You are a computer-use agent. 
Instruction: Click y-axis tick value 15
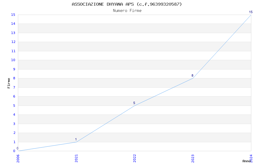[x=13, y=15]
